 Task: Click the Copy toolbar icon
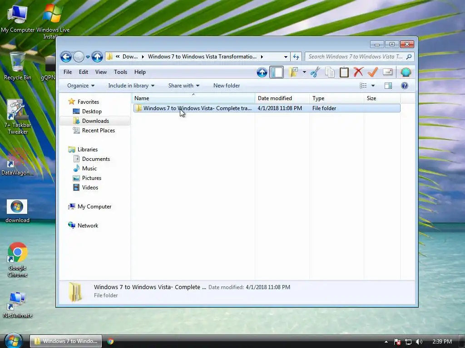coord(330,72)
